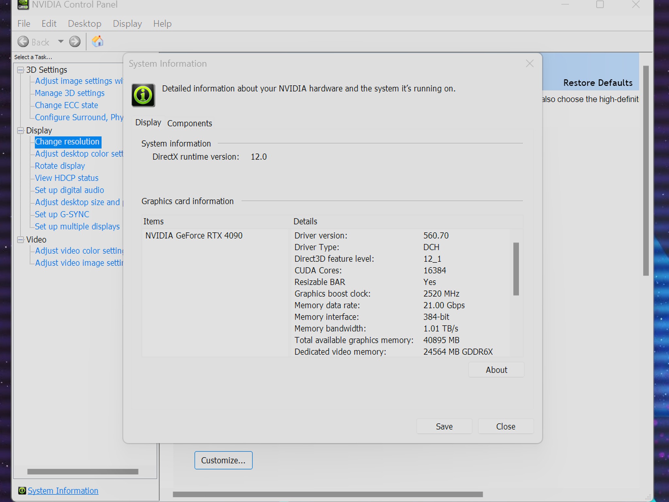669x502 pixels.
Task: Collapse the Video tree node
Action: [21, 240]
